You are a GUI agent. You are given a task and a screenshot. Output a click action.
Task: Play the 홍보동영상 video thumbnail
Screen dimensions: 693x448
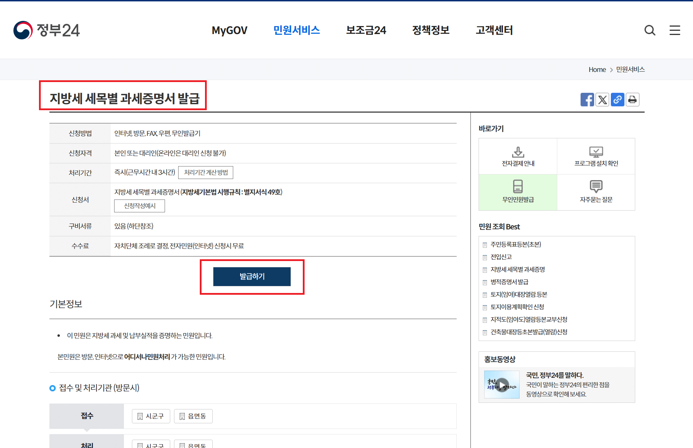click(502, 384)
